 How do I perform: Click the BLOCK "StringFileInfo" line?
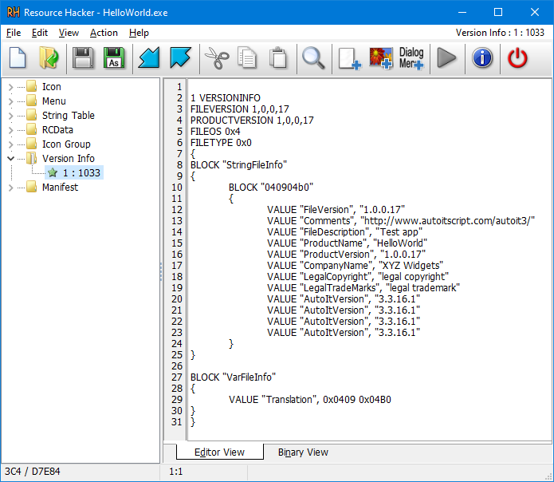pyautogui.click(x=238, y=165)
